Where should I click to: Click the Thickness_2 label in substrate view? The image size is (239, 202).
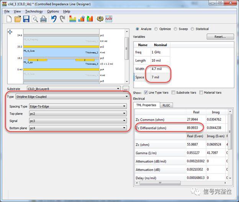tap(92, 53)
